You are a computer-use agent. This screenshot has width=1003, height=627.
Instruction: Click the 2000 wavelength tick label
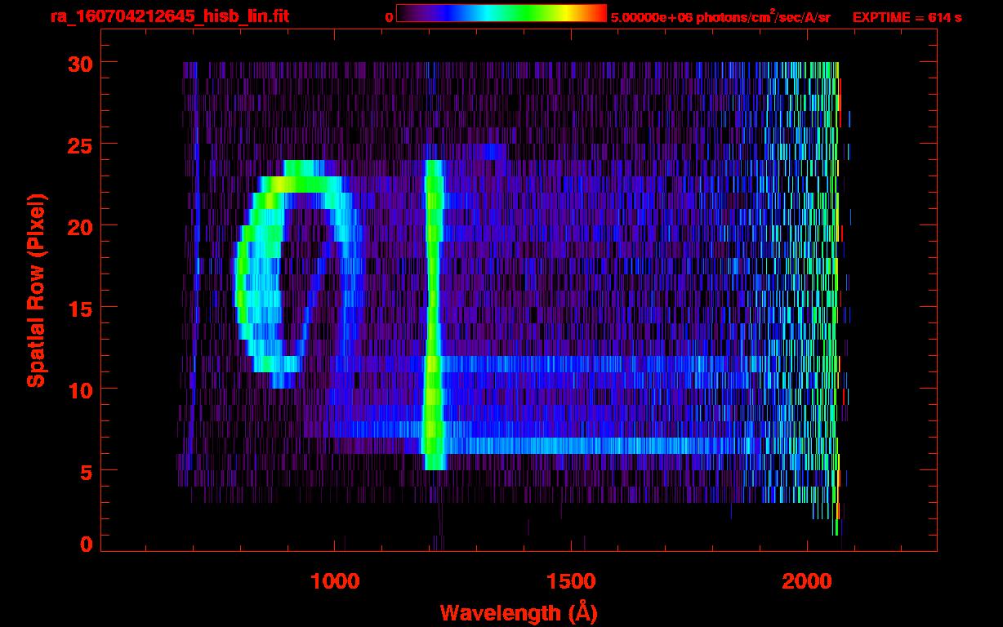(807, 581)
